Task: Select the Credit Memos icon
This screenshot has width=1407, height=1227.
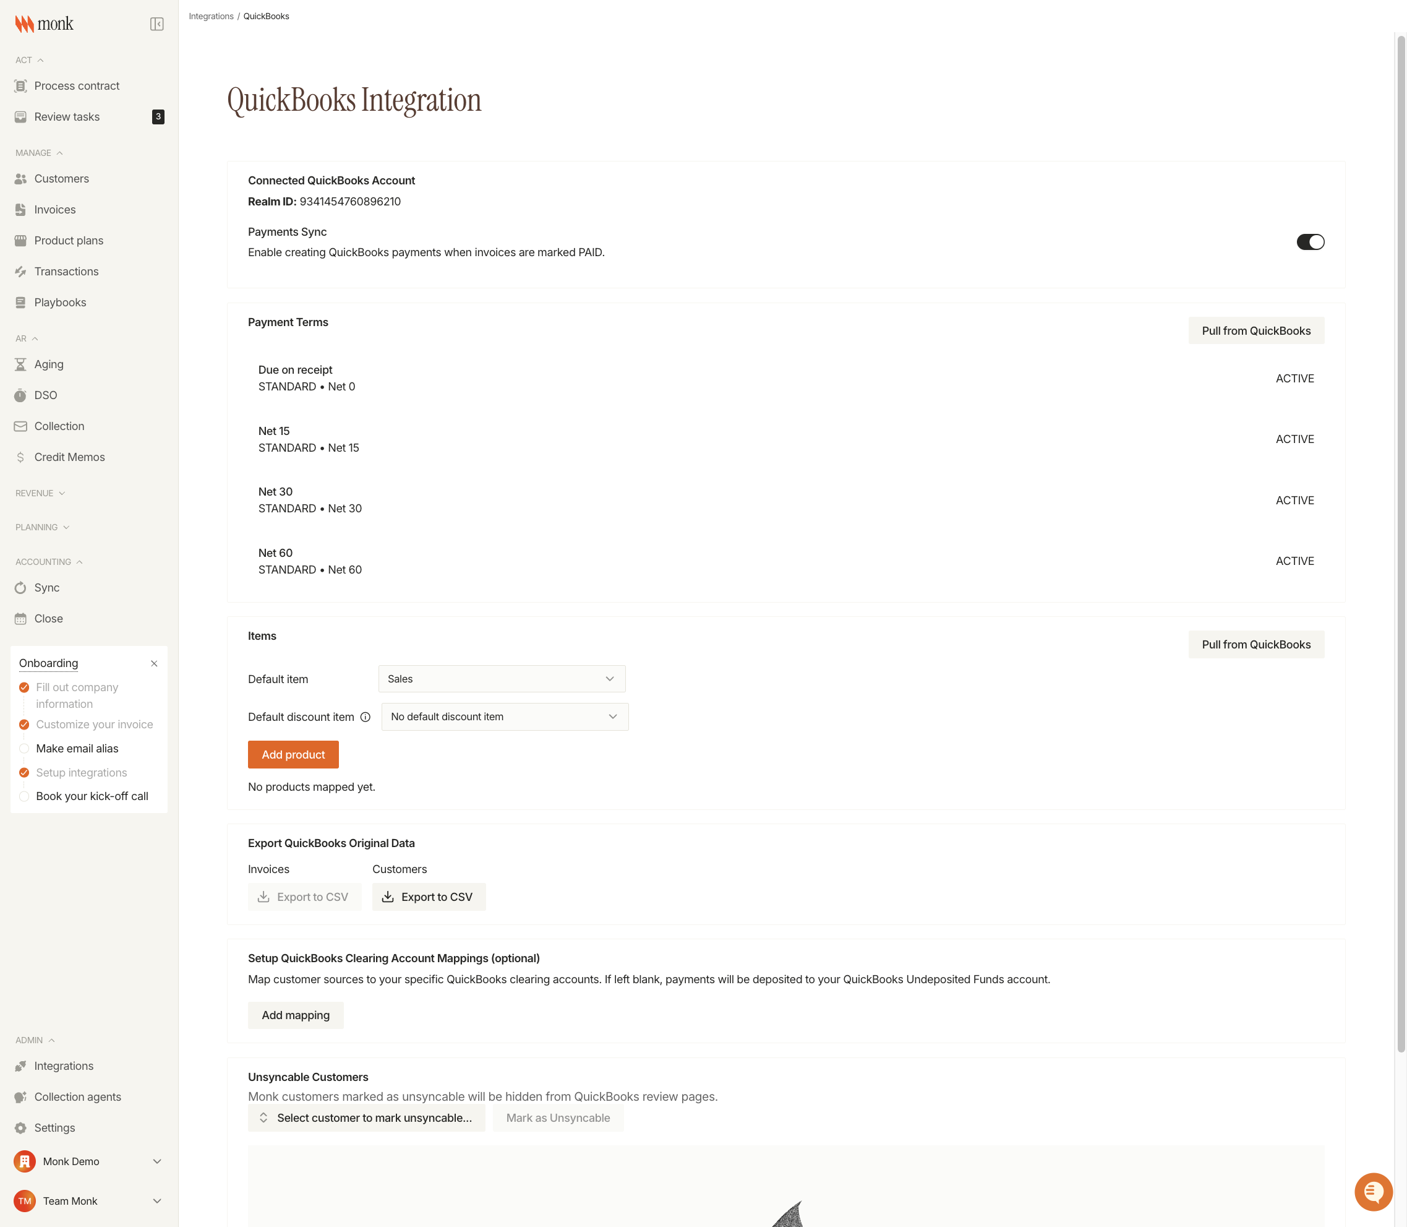Action: (21, 457)
